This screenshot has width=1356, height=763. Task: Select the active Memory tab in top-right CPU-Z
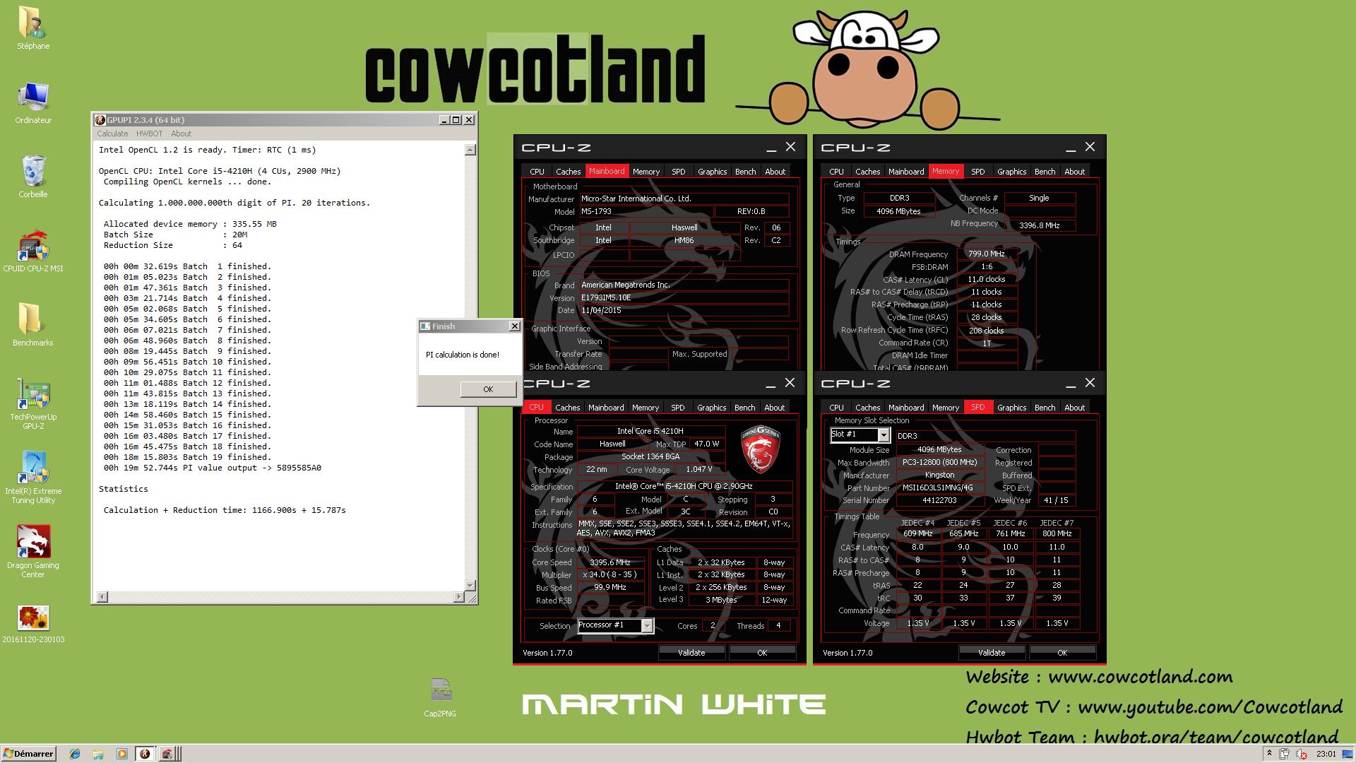pyautogui.click(x=946, y=171)
